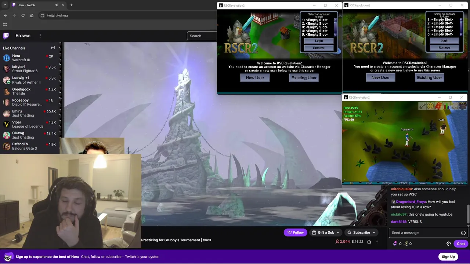
Task: Open channel points icon in chat
Action: (406, 243)
